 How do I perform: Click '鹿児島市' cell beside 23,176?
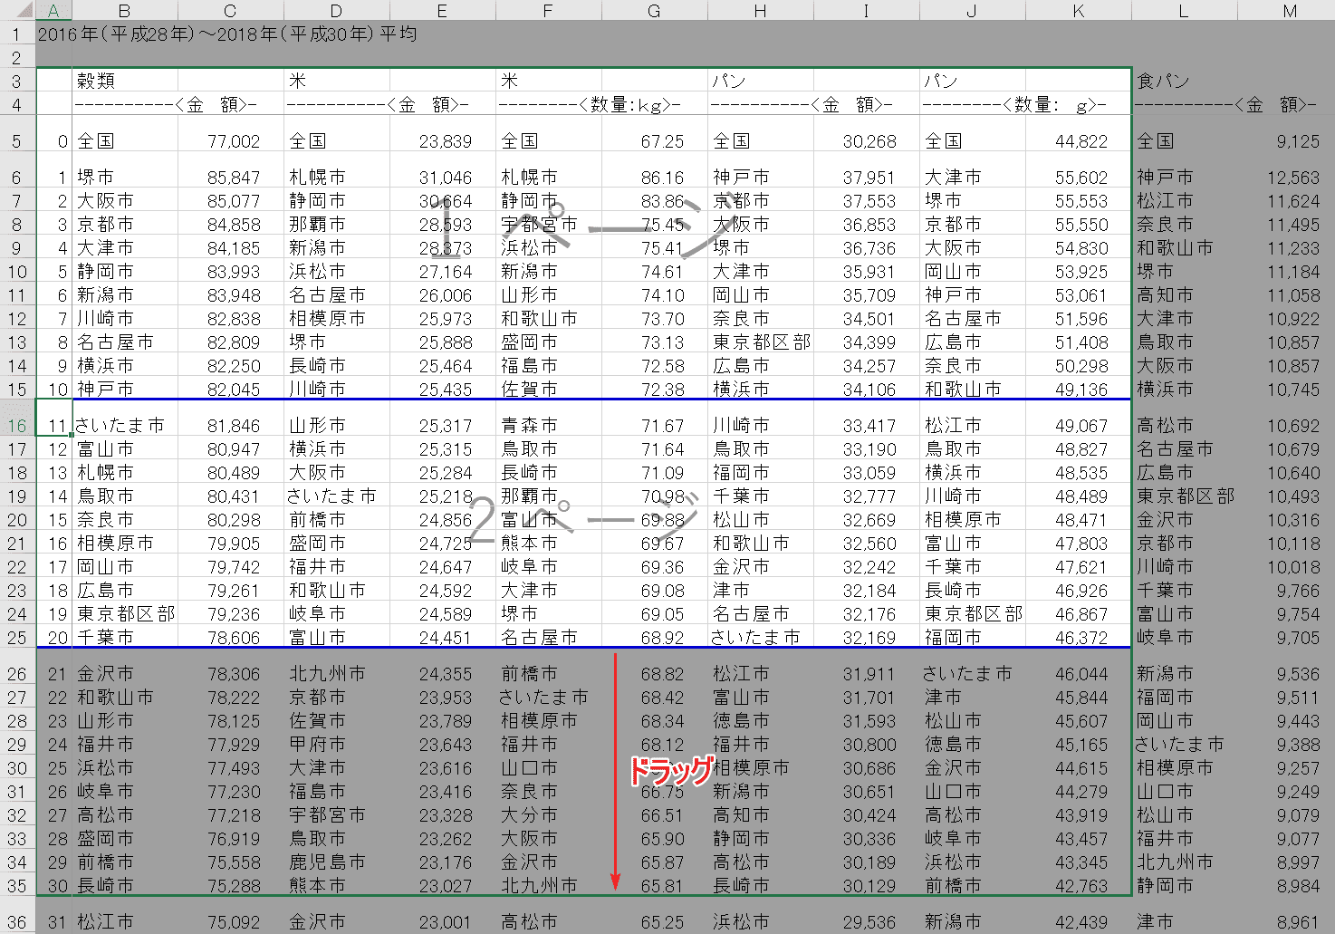[336, 862]
